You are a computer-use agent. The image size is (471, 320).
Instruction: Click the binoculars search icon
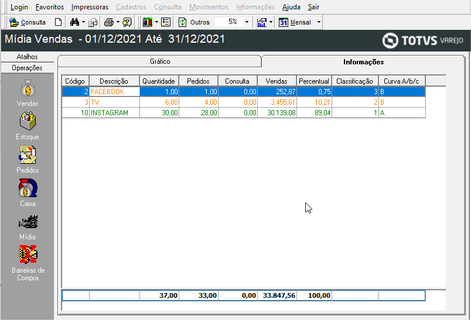tap(74, 22)
